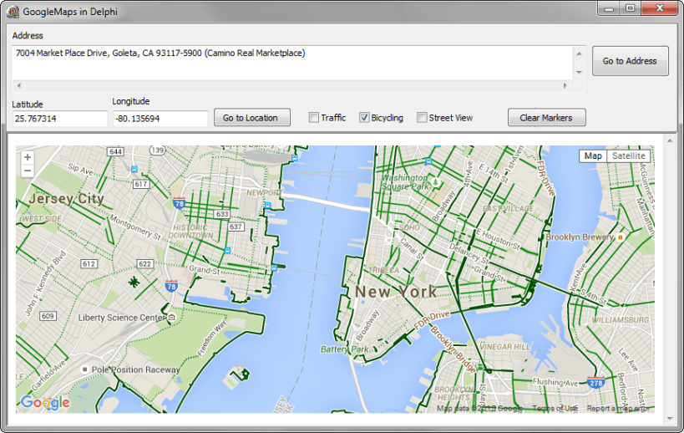Screen dimensions: 684x433
Task: Click the route 637 road shield
Action: 236,227
